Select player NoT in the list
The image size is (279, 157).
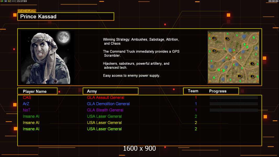[26, 110]
